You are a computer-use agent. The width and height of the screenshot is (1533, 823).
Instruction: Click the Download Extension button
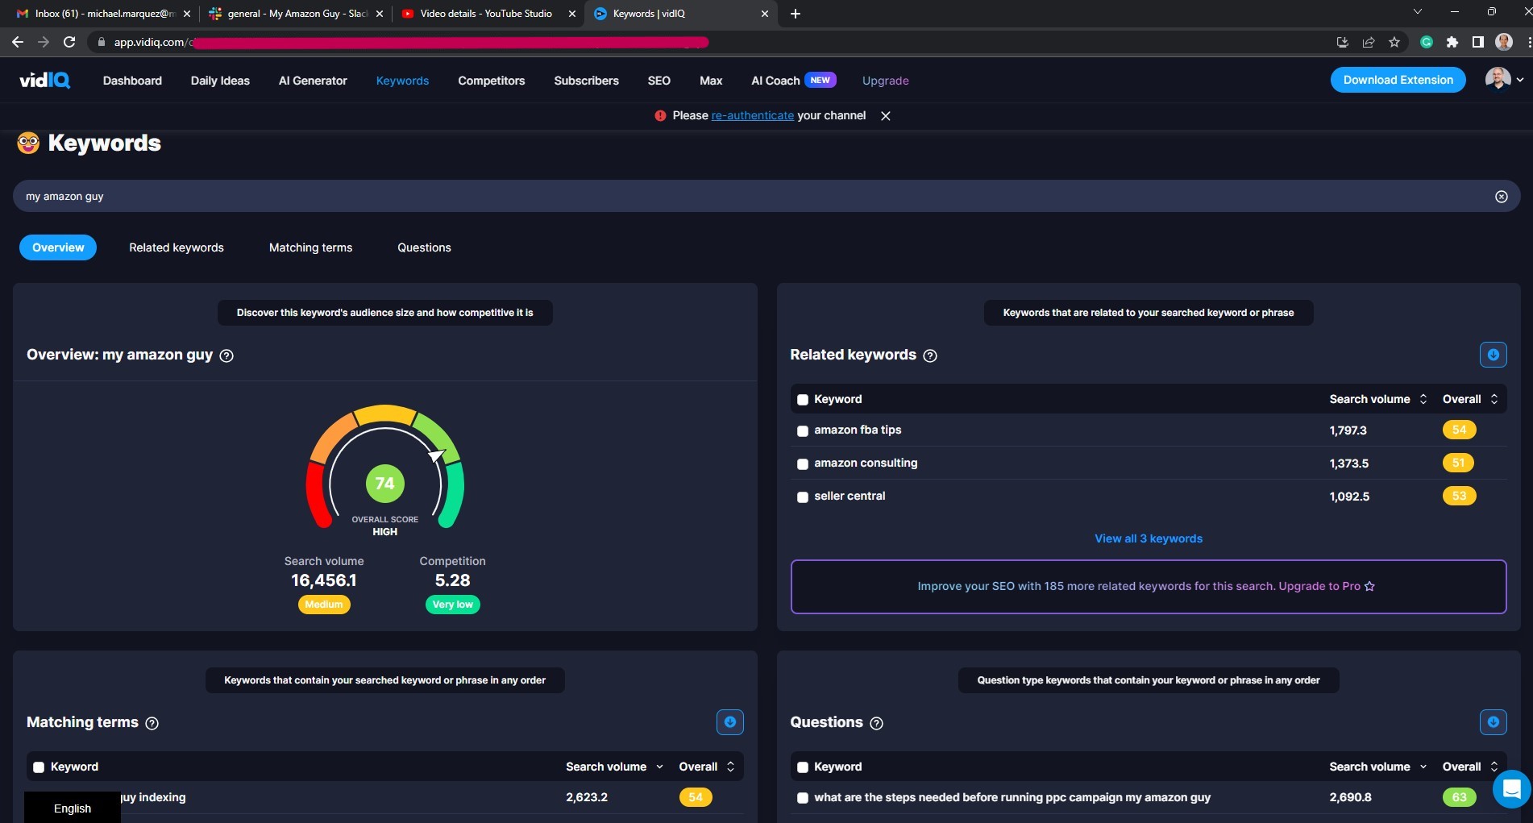pos(1398,80)
